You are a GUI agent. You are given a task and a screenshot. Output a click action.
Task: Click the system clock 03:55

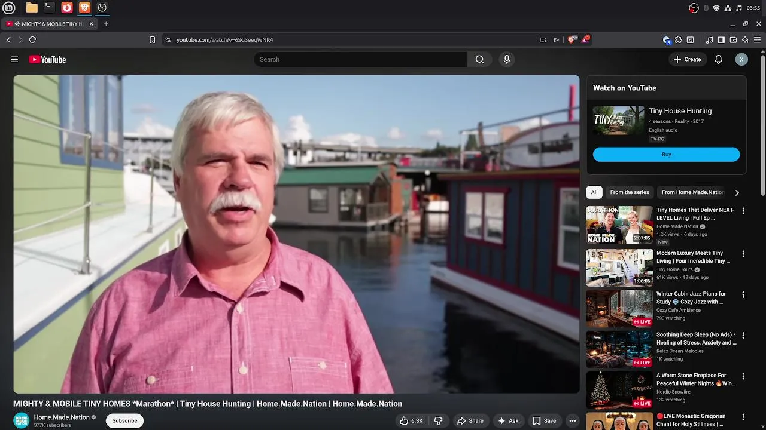pos(753,8)
